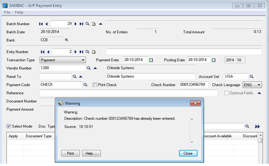Open the File menu
Viewport: 269px width, 166px height.
coord(7,12)
